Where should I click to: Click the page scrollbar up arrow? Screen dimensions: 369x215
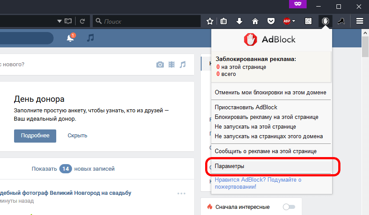click(365, 33)
